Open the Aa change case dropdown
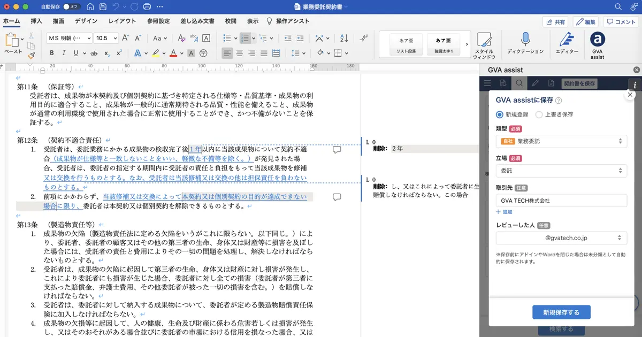This screenshot has width=642, height=337. [x=159, y=38]
